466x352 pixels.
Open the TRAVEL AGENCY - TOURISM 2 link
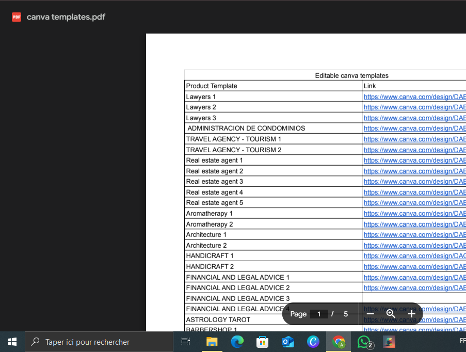pyautogui.click(x=415, y=150)
